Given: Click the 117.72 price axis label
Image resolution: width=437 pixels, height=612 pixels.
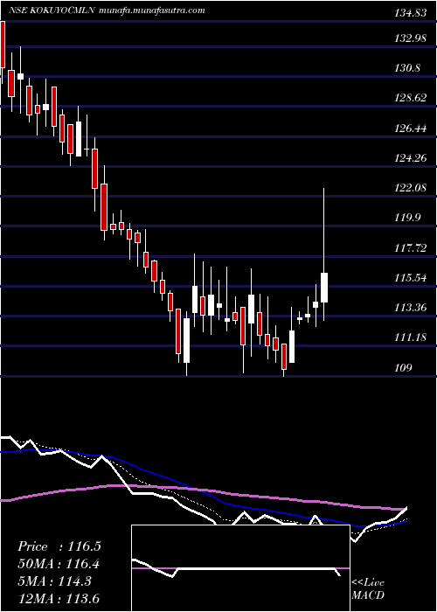Looking at the screenshot, I should pyautogui.click(x=410, y=247).
